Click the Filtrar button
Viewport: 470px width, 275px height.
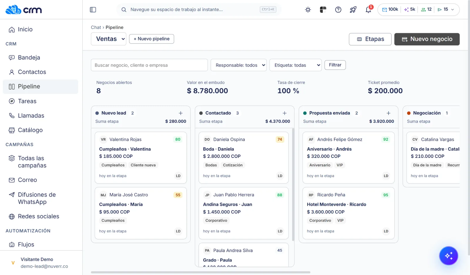tap(335, 65)
